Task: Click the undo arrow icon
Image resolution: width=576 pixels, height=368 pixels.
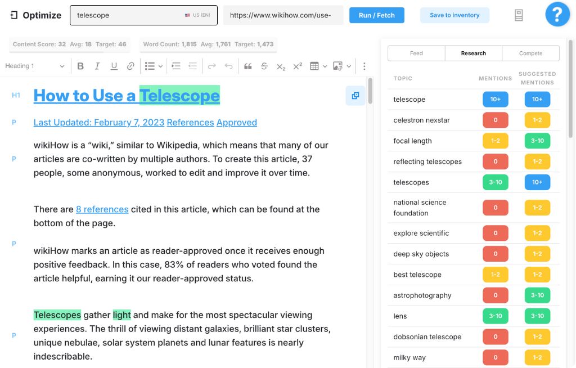Action: click(228, 66)
